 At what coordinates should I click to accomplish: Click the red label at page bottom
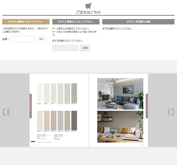coord(33,141)
